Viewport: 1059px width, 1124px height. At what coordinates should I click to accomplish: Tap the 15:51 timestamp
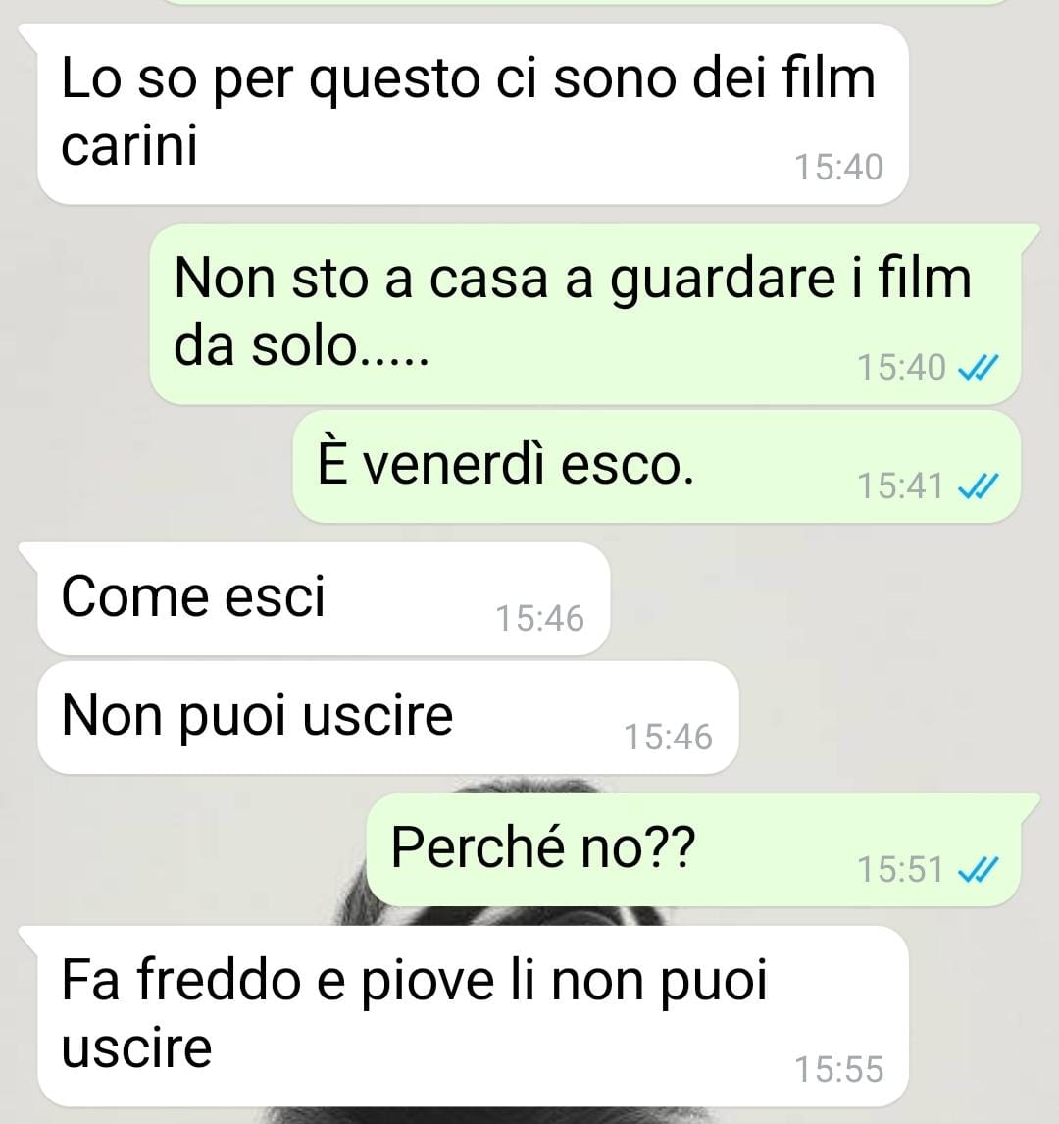[901, 870]
